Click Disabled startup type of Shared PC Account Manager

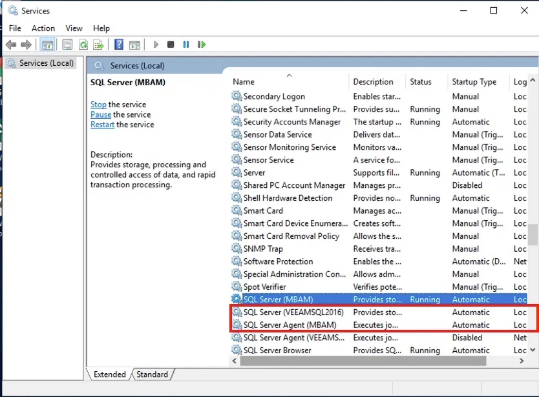[467, 185]
